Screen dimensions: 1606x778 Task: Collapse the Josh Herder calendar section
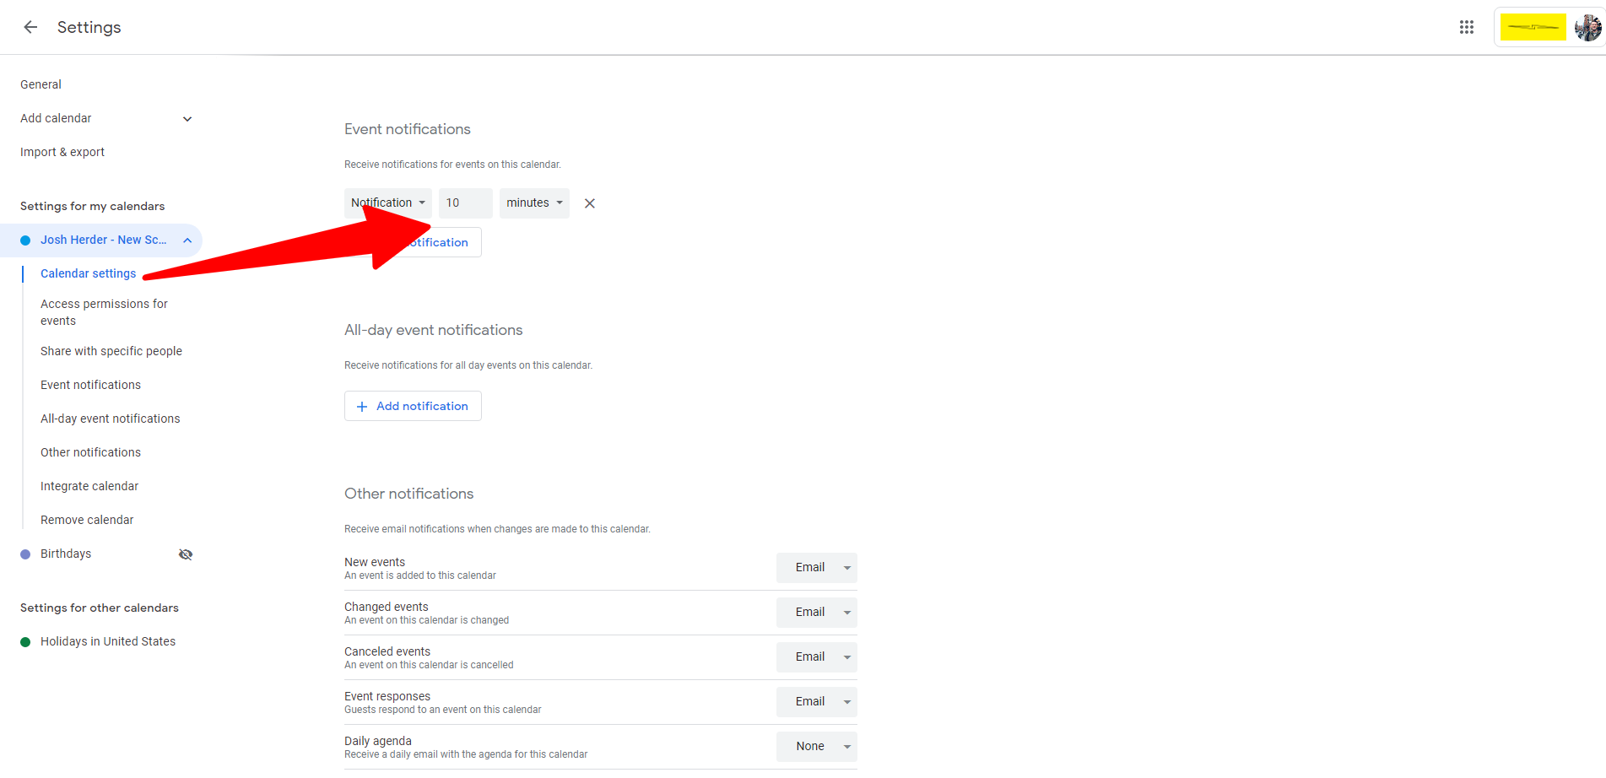coord(187,240)
